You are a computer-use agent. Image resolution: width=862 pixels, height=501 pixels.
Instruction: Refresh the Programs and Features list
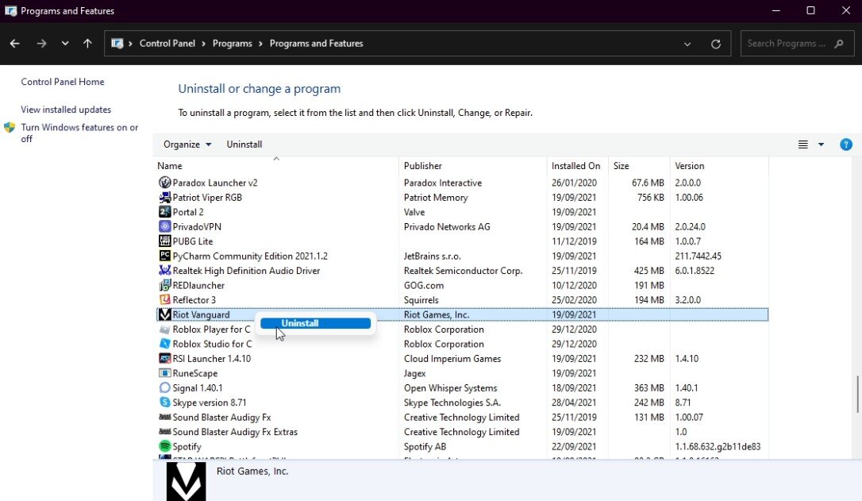pos(716,44)
